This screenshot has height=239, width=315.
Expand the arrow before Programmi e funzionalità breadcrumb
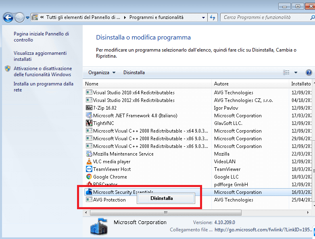(125, 18)
